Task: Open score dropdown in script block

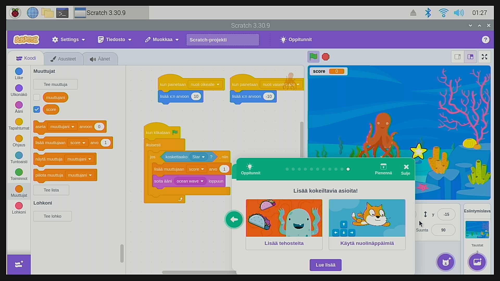Action: click(x=196, y=169)
